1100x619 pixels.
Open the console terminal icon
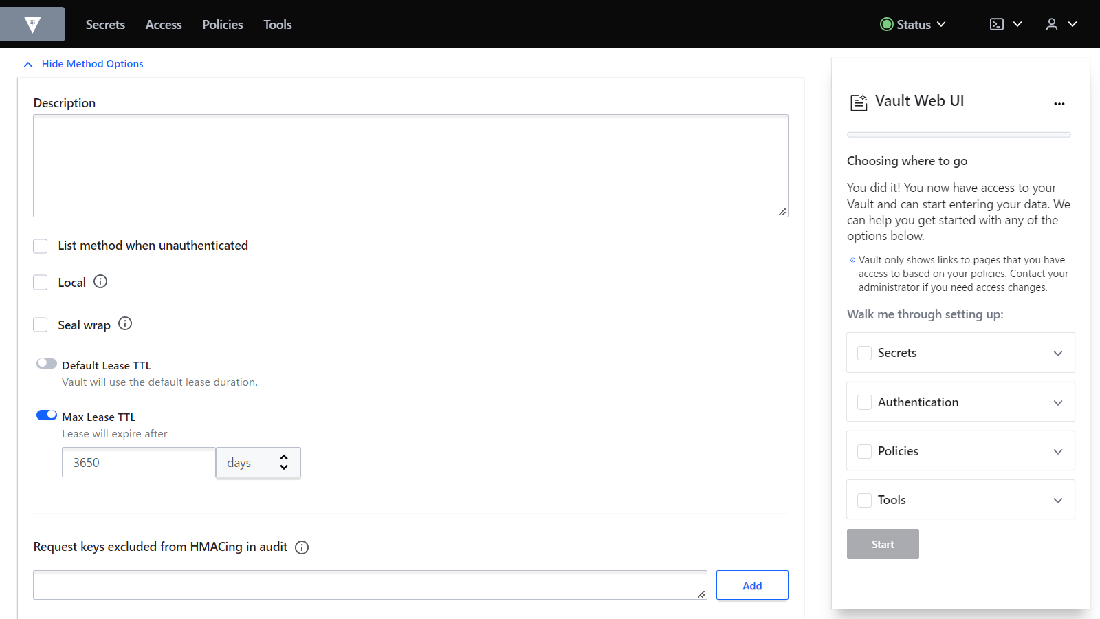pos(997,24)
